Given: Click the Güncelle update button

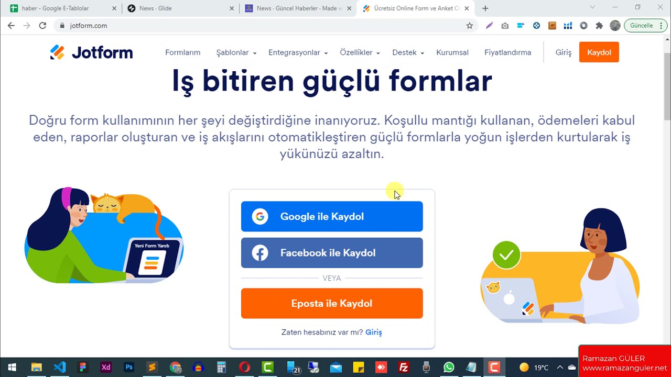Looking at the screenshot, I should click(641, 26).
